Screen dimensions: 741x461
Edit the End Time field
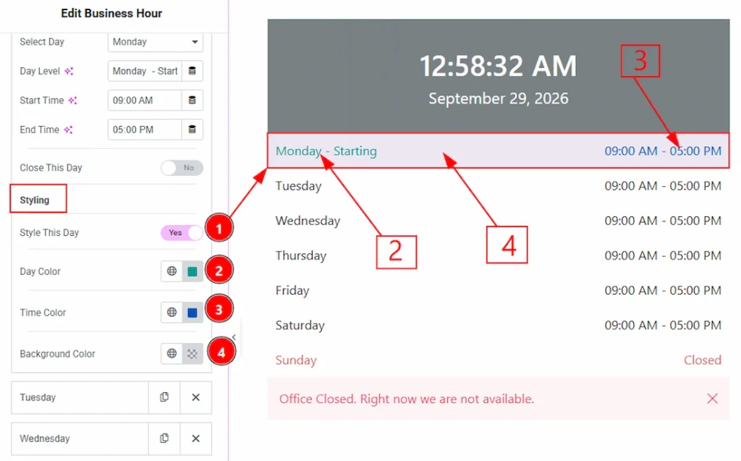(x=145, y=130)
